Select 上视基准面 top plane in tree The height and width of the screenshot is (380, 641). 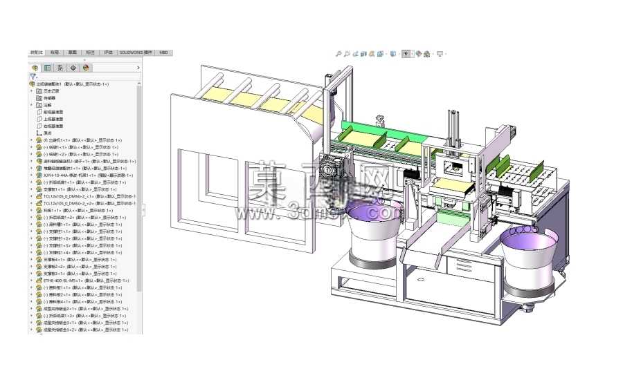pos(53,120)
